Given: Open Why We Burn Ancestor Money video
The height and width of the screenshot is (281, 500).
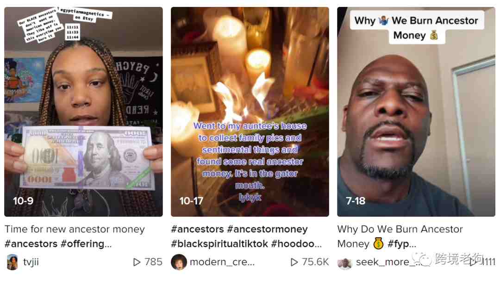Looking at the screenshot, I should (x=416, y=112).
